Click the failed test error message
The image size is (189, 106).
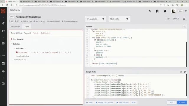coord(45,52)
